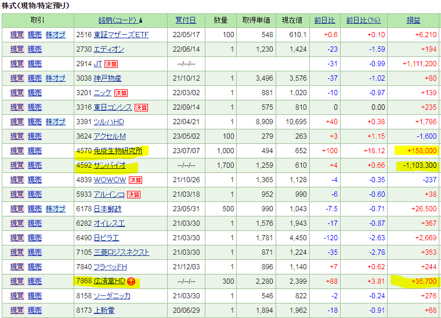Viewport: 441px width, 318px height.
Task: Click the 決算 badge next to ニッケ
Action: (x=121, y=93)
